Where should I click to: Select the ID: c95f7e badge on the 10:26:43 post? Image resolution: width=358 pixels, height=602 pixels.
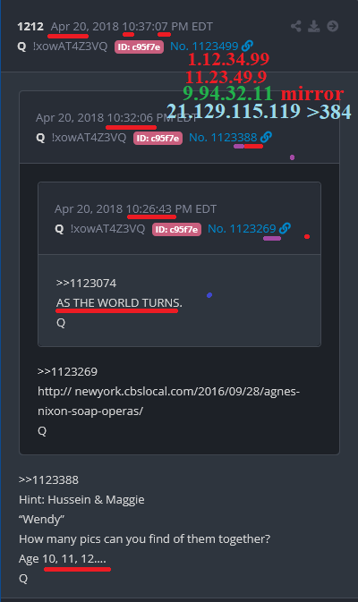(x=176, y=229)
